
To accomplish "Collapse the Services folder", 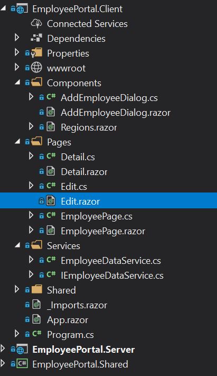I will 17,245.
